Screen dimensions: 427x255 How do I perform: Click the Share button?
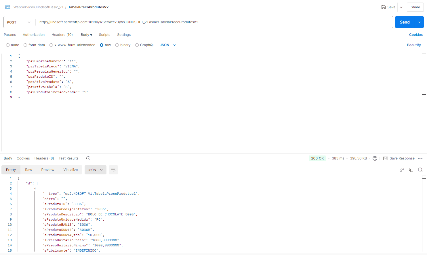415,7
